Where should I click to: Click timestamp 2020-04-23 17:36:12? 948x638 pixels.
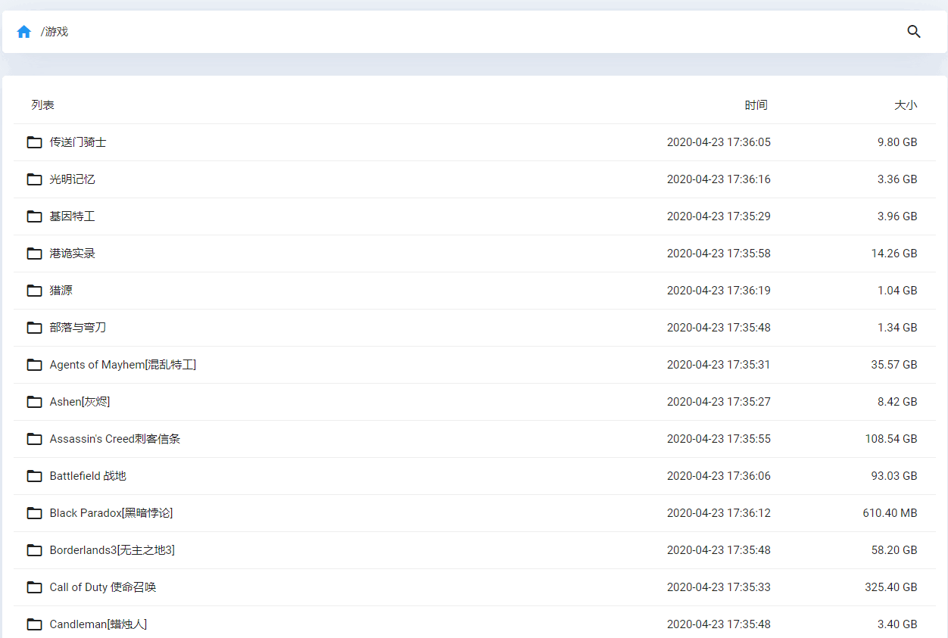(719, 513)
